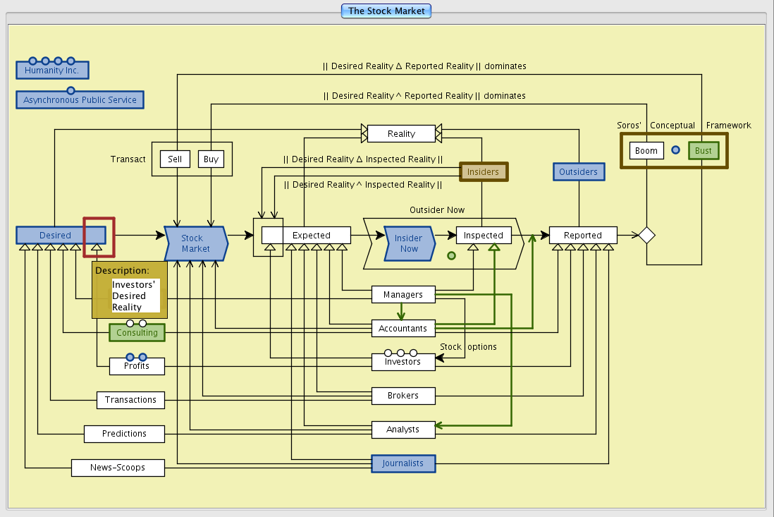Click the Buy transaction box

click(211, 159)
